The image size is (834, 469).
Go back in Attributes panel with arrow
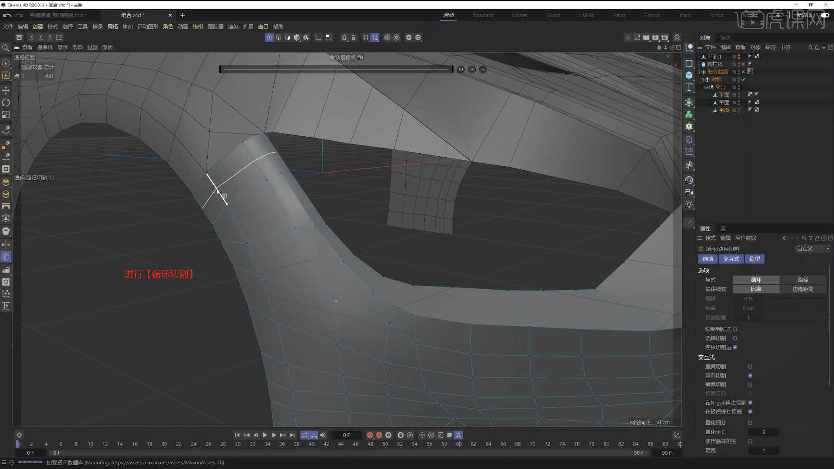(x=784, y=238)
